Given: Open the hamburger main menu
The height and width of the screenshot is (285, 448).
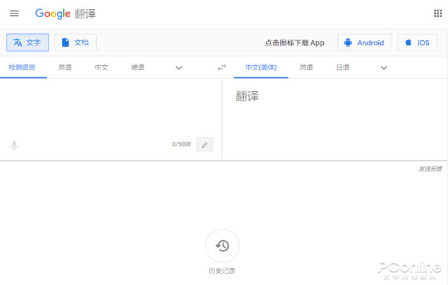Looking at the screenshot, I should tap(14, 13).
